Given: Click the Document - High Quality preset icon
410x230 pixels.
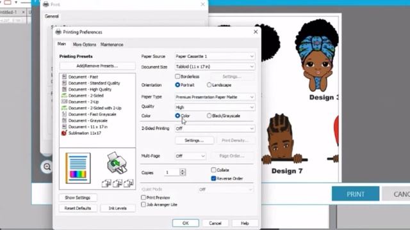Looking at the screenshot, I should pos(64,89).
